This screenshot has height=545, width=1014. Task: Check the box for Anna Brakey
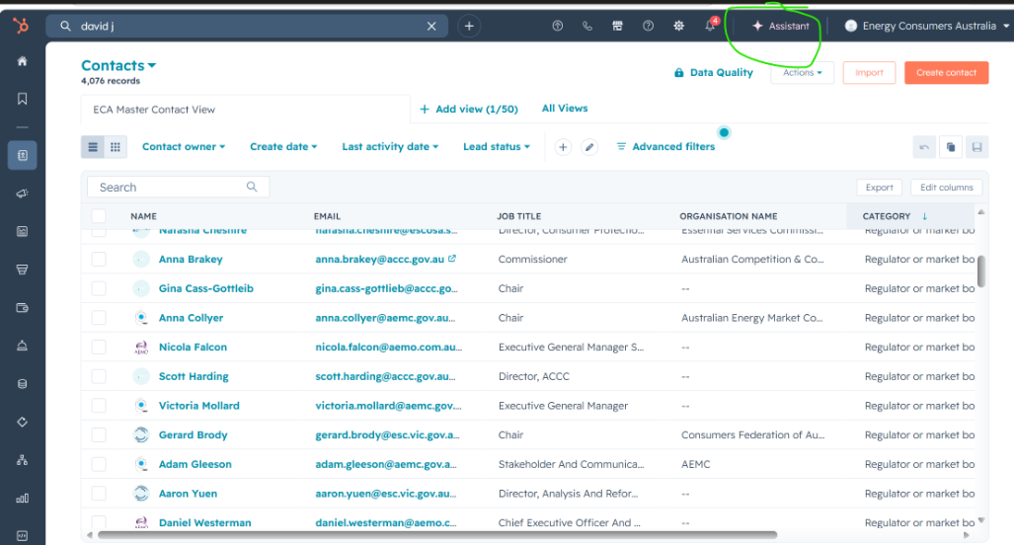[x=99, y=260]
